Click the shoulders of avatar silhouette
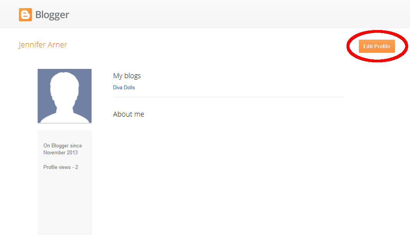Viewport: 410px width, 239px height. tap(65, 115)
